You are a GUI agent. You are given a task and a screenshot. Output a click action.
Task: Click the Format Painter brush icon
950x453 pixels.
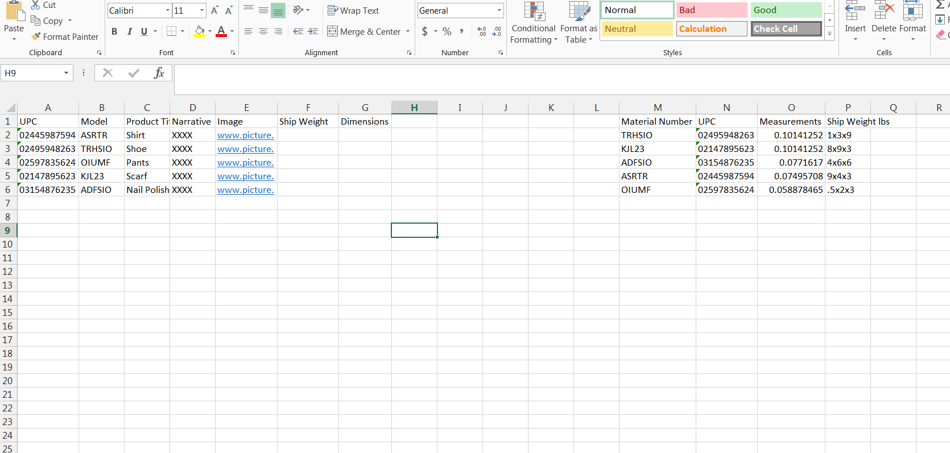coord(36,36)
